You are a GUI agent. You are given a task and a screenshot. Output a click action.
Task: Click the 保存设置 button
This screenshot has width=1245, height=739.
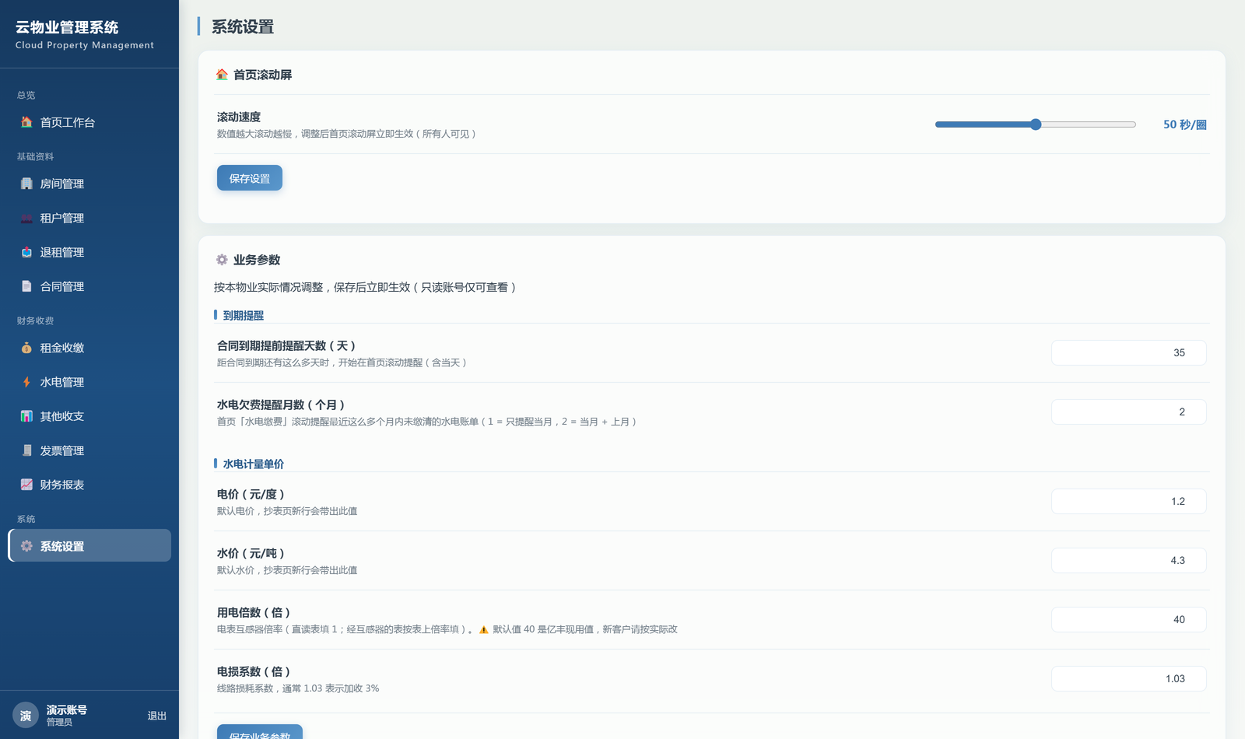250,178
